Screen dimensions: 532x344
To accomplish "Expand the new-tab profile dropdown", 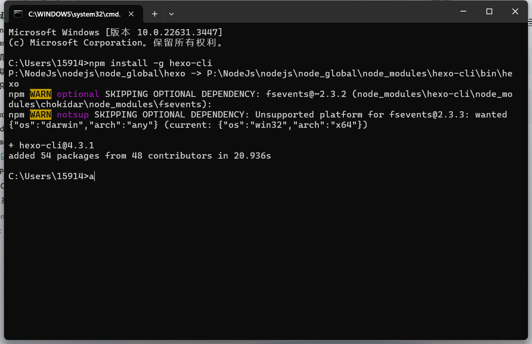I will pos(171,14).
